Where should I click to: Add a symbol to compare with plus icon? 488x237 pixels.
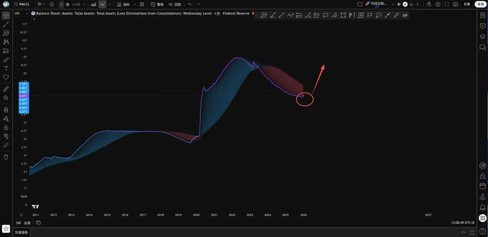click(52, 4)
